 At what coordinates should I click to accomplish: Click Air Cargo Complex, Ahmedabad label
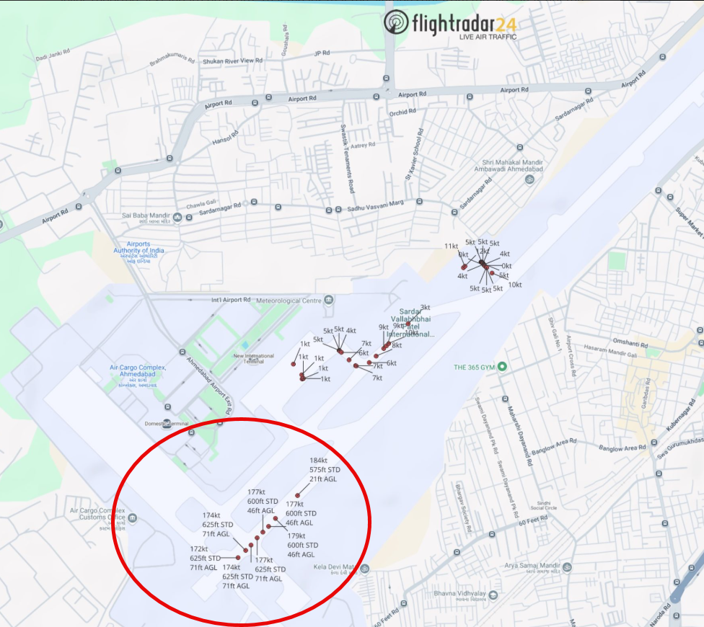pos(138,370)
